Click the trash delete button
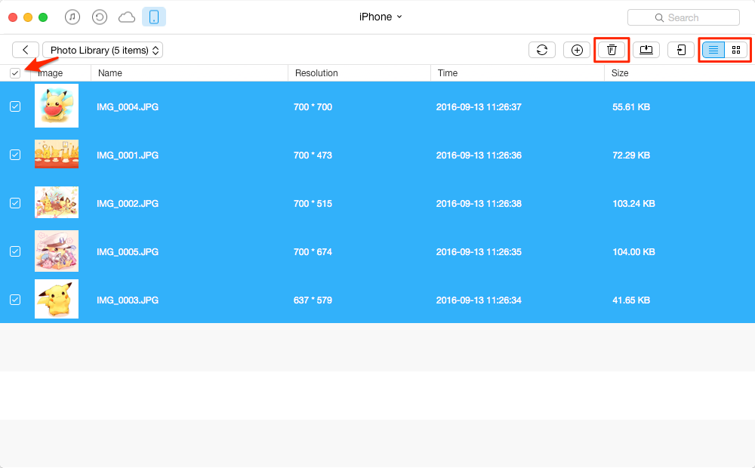 612,50
